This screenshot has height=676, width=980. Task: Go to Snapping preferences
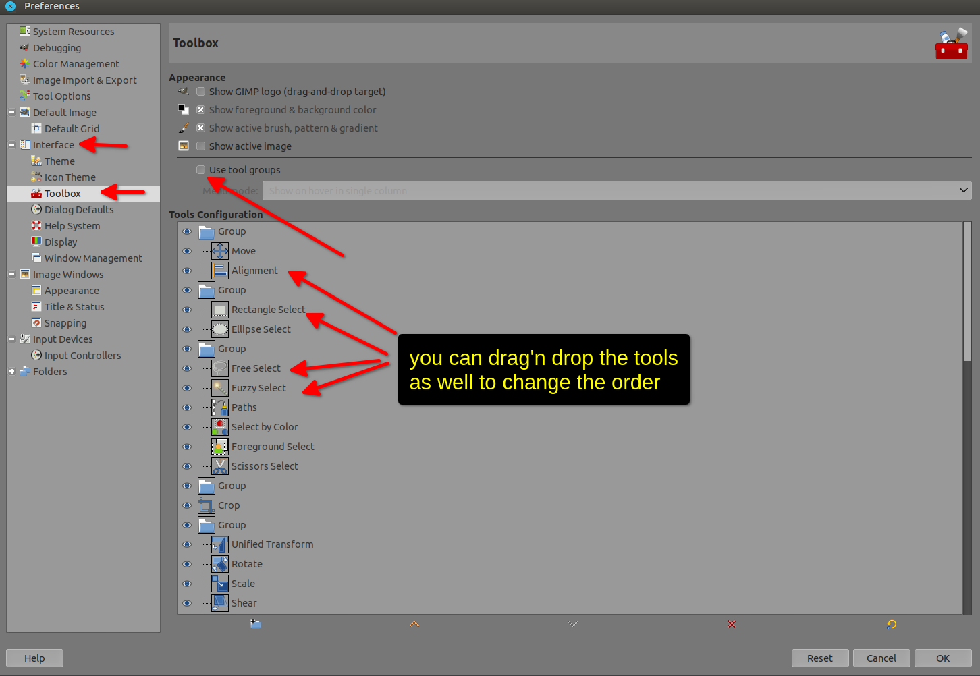[65, 323]
